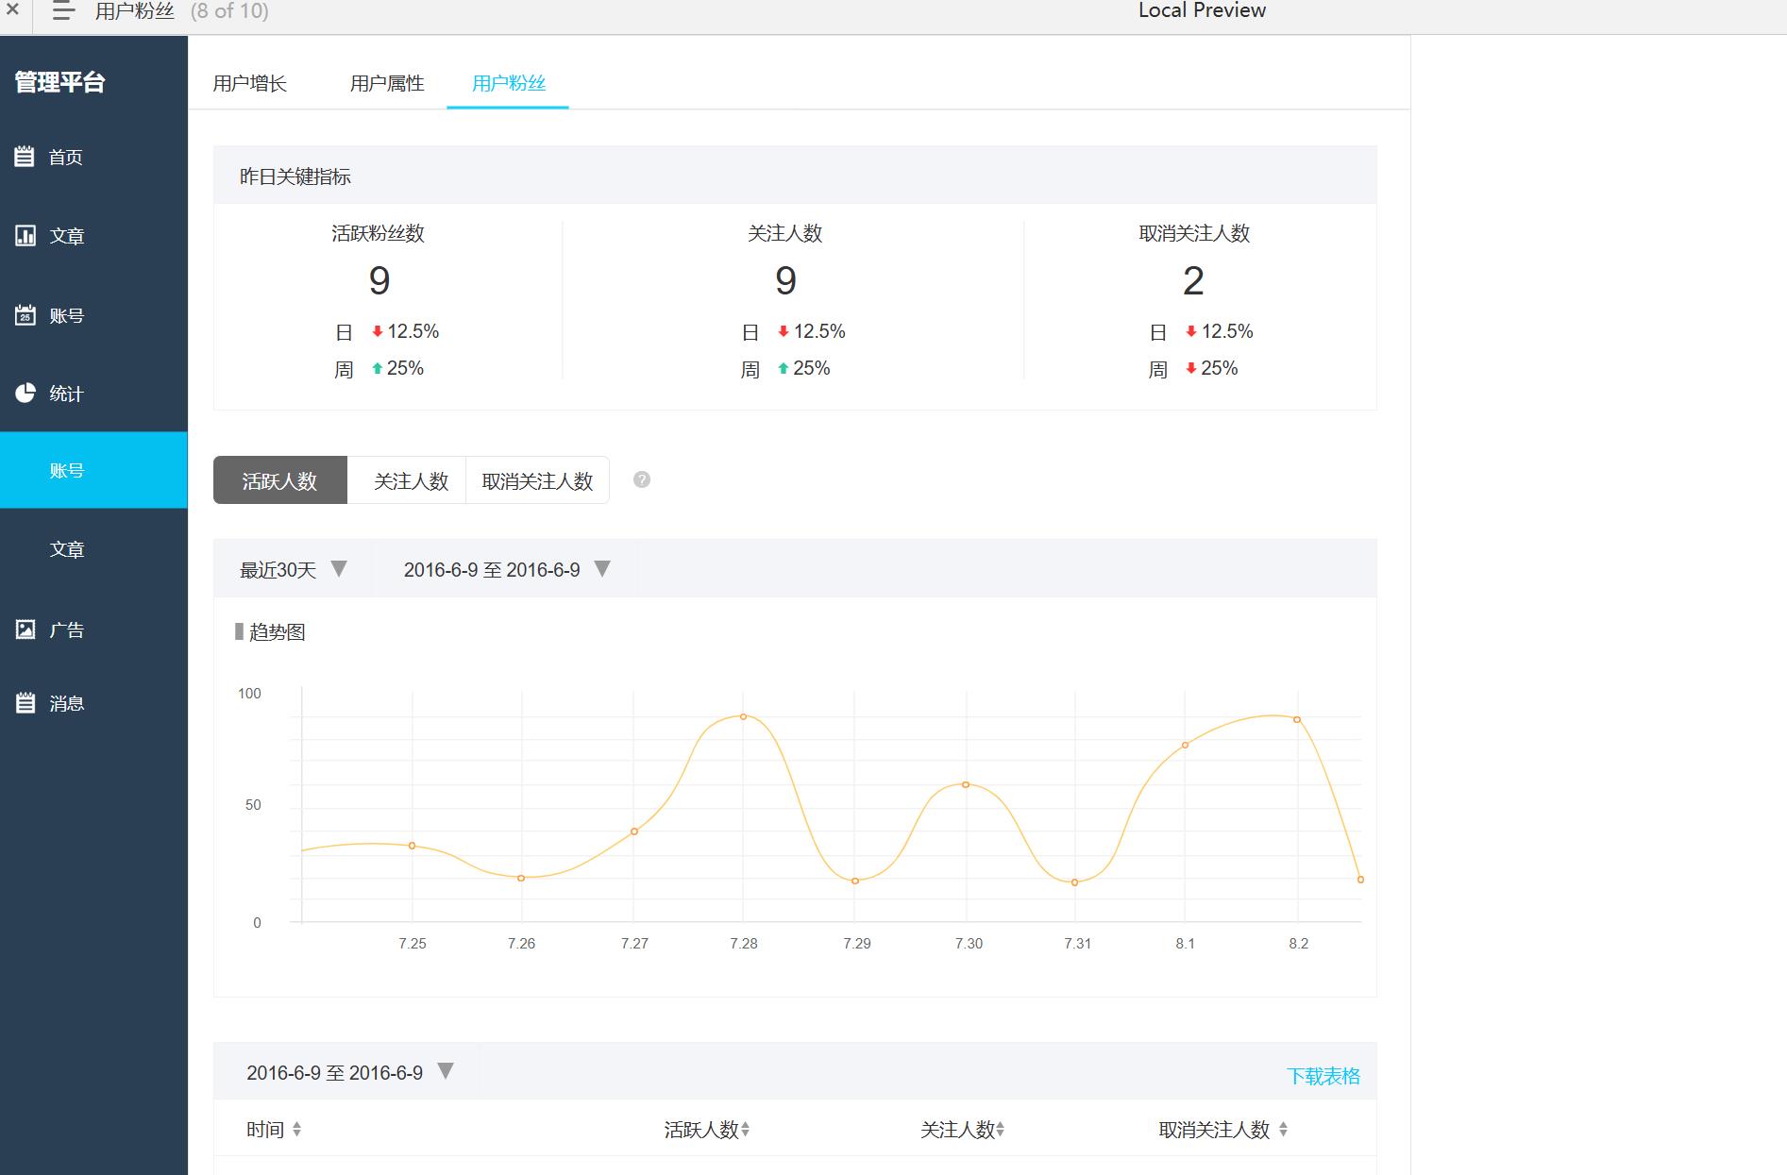1787x1175 pixels.
Task: Click the 趋势图 chart title
Action: pyautogui.click(x=277, y=632)
